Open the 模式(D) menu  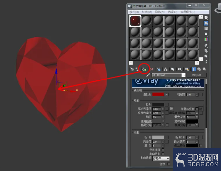click(x=134, y=12)
